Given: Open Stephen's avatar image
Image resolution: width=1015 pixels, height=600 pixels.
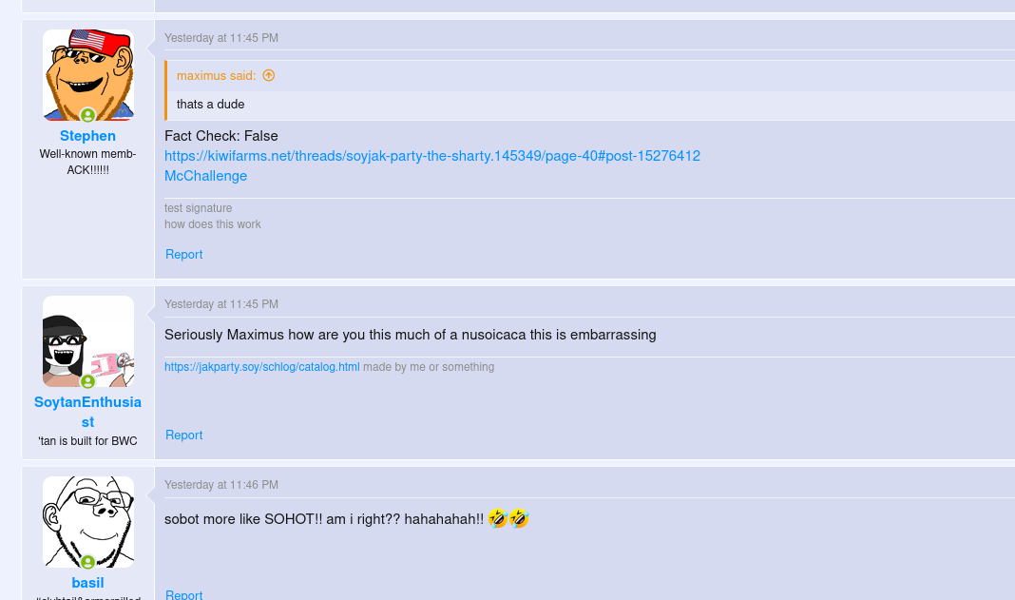Looking at the screenshot, I should tap(87, 74).
